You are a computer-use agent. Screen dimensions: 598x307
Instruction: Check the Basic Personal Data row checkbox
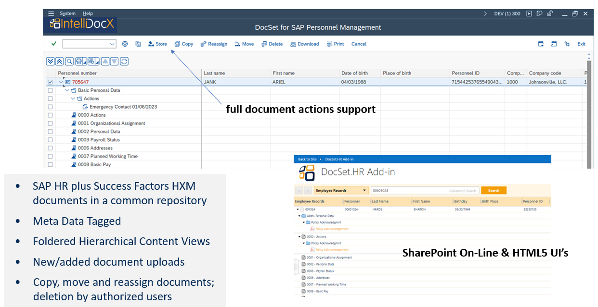pos(50,90)
